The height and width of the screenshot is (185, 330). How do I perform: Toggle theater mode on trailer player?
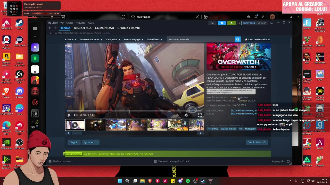click(x=193, y=115)
